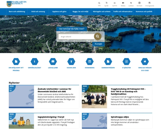Open Trafik och infrastruktur menu item
The height and width of the screenshot is (129, 161).
(x=123, y=12)
